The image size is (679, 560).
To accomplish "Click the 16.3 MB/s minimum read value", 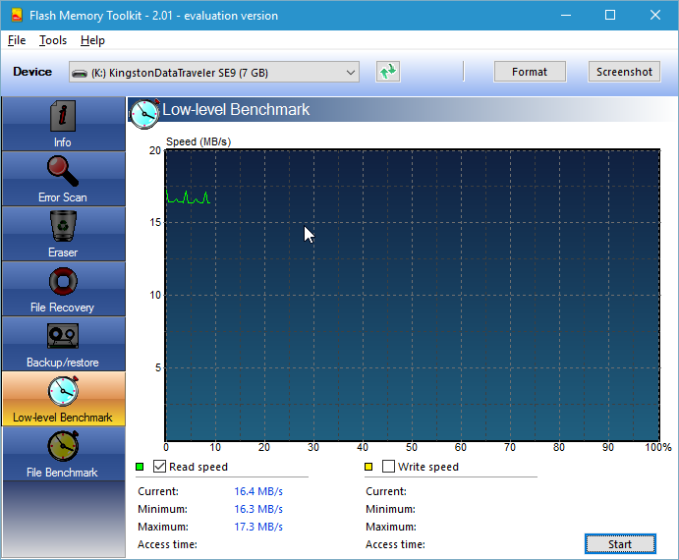I will (258, 509).
